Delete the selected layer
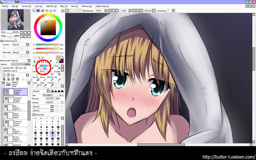 pos(17,79)
